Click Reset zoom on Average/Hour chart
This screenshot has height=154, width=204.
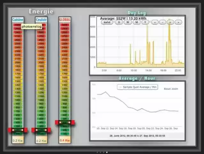point(171,89)
